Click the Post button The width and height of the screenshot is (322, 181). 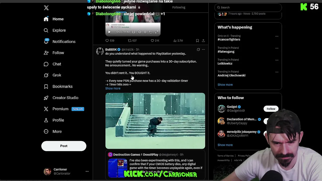click(64, 146)
